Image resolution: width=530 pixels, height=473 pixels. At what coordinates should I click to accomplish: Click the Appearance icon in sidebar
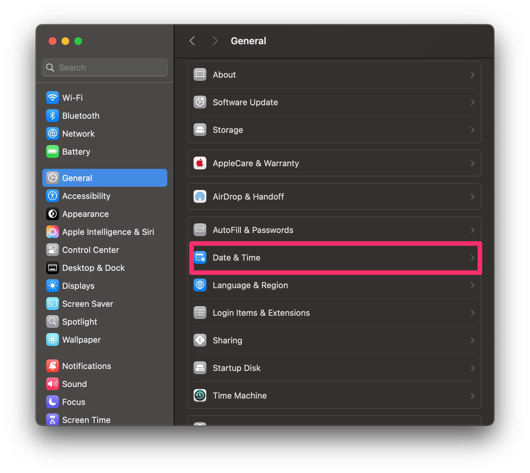(53, 214)
